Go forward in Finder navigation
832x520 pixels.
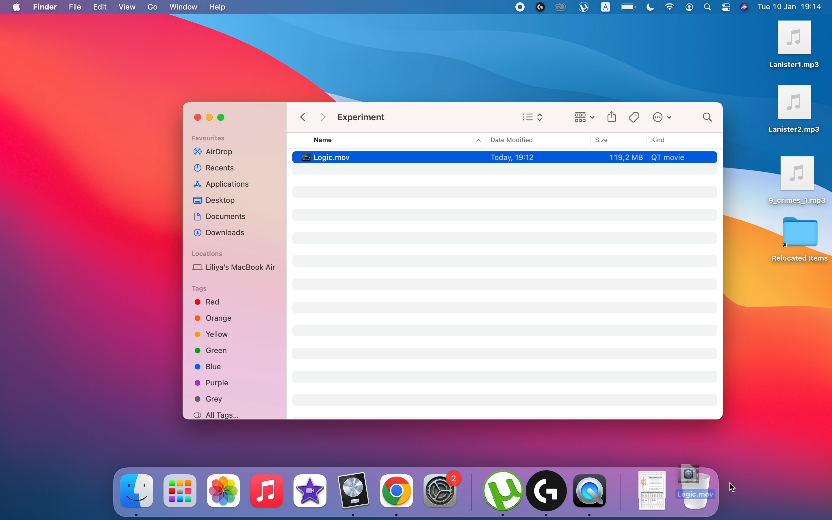[324, 117]
